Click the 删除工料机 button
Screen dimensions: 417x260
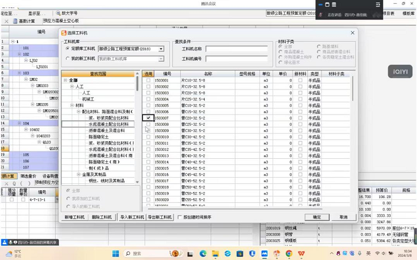tap(102, 217)
